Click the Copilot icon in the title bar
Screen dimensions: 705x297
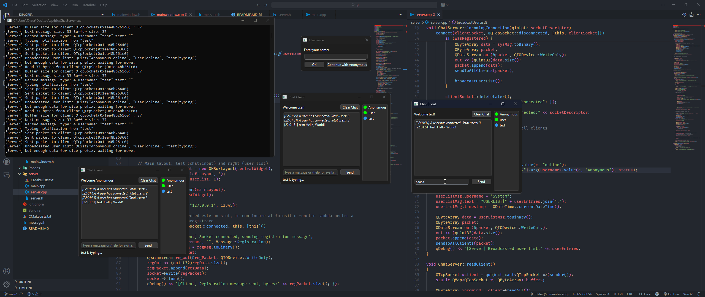(x=443, y=5)
